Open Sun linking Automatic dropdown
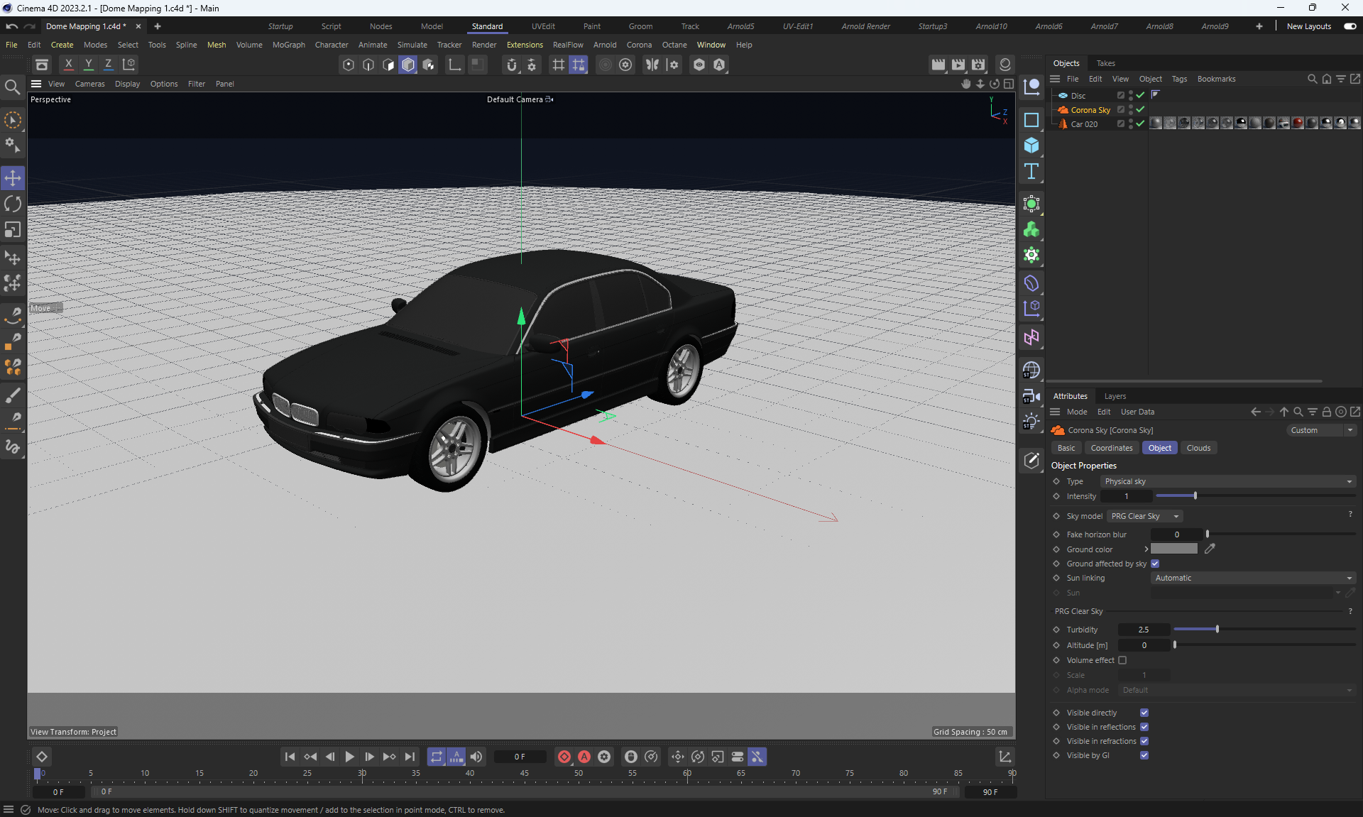Screen dimensions: 1363x817 pos(1252,578)
